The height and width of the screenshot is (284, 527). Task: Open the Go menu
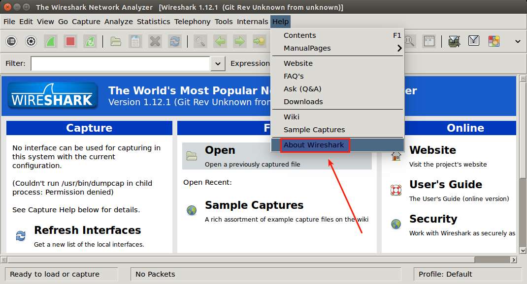pos(63,22)
